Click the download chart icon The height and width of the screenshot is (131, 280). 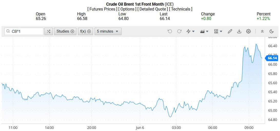(x=239, y=31)
